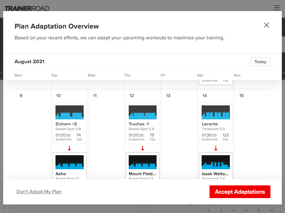Viewport: 285px width, 213px height.
Task: Click the 01:30:00 duration value
Action: [209, 135]
